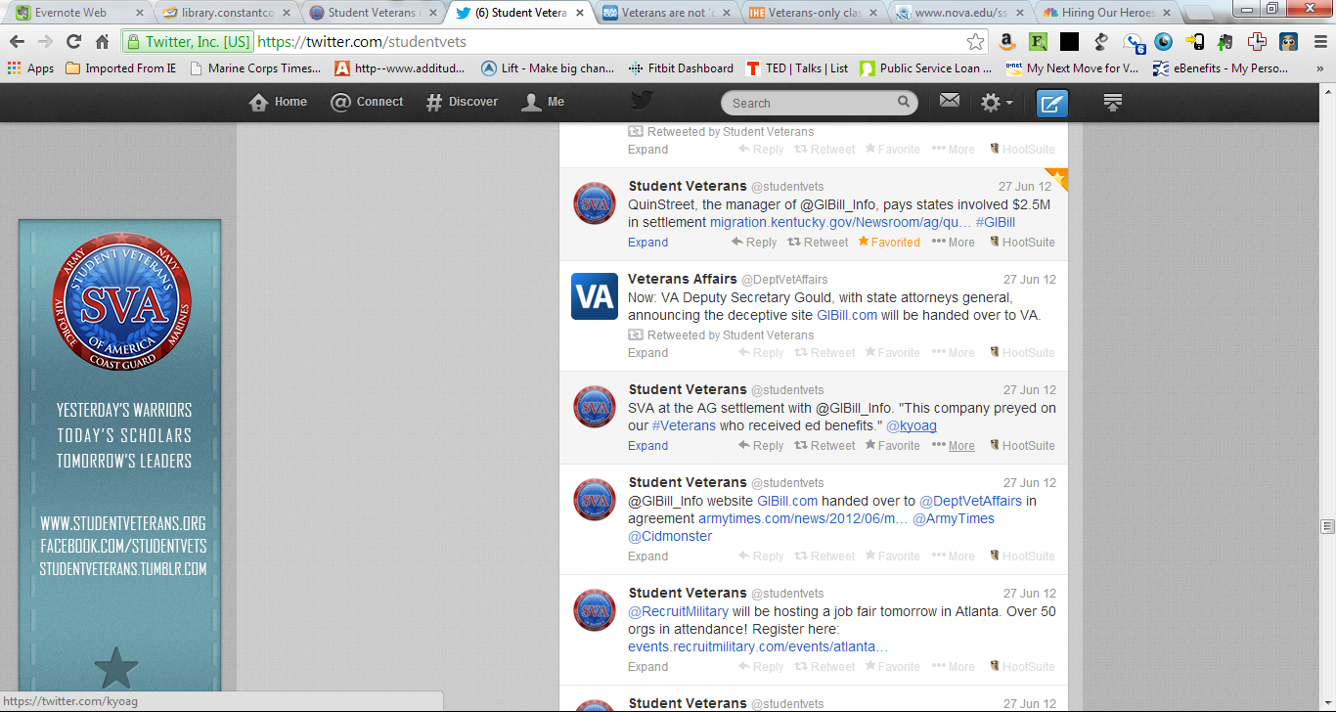Open More menu on SVA AG settlement tweet

(954, 446)
